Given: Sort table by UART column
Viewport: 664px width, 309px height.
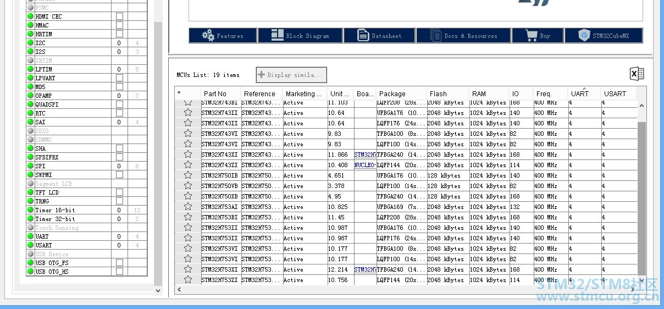Looking at the screenshot, I should 584,93.
